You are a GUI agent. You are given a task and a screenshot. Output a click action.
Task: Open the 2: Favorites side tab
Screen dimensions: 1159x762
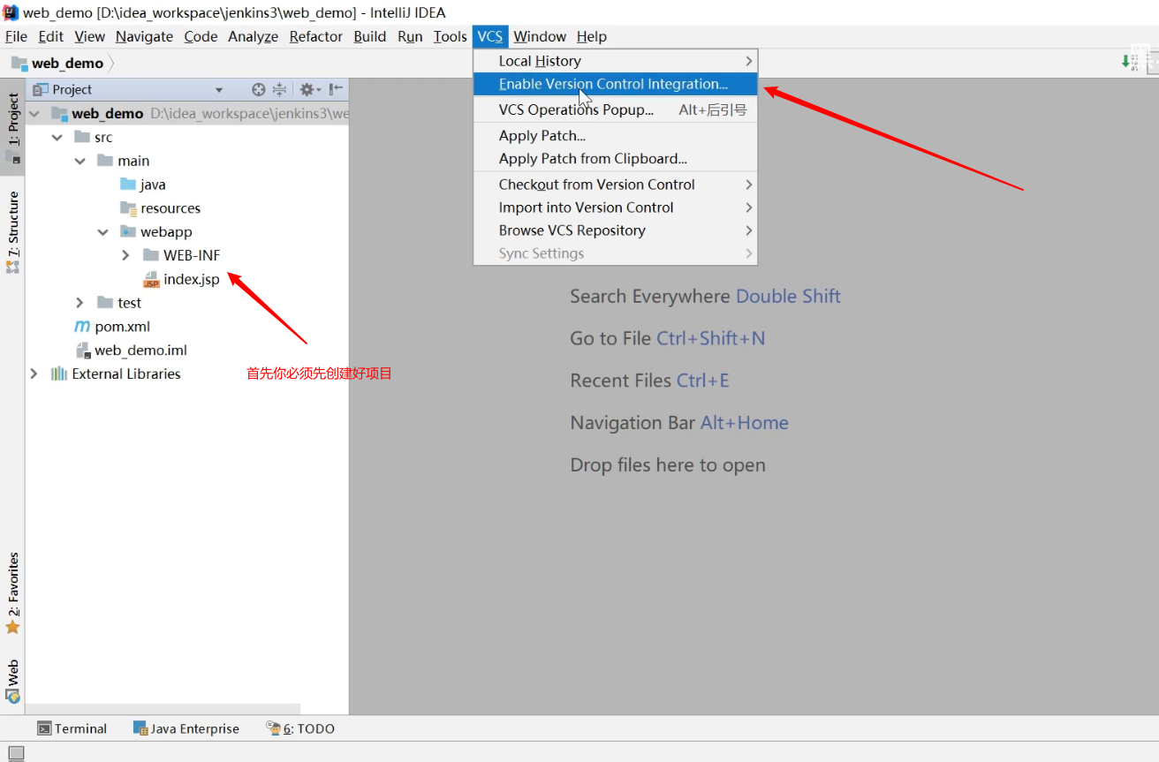[12, 593]
